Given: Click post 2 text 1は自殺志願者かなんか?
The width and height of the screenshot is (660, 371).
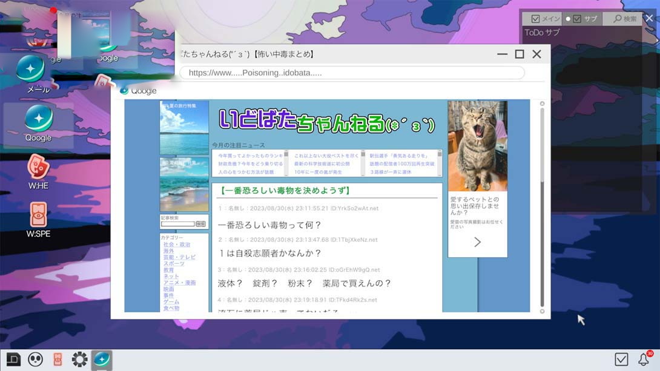Looking at the screenshot, I should click(270, 253).
